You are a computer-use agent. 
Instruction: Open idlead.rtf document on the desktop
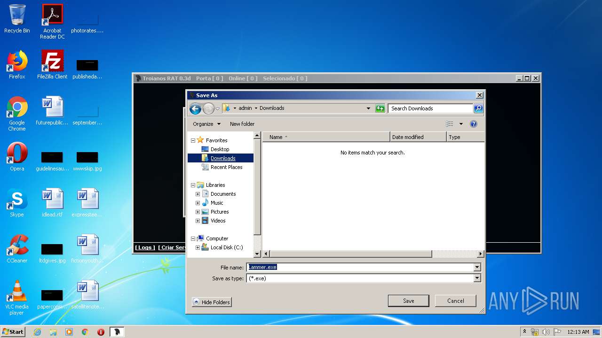point(52,203)
